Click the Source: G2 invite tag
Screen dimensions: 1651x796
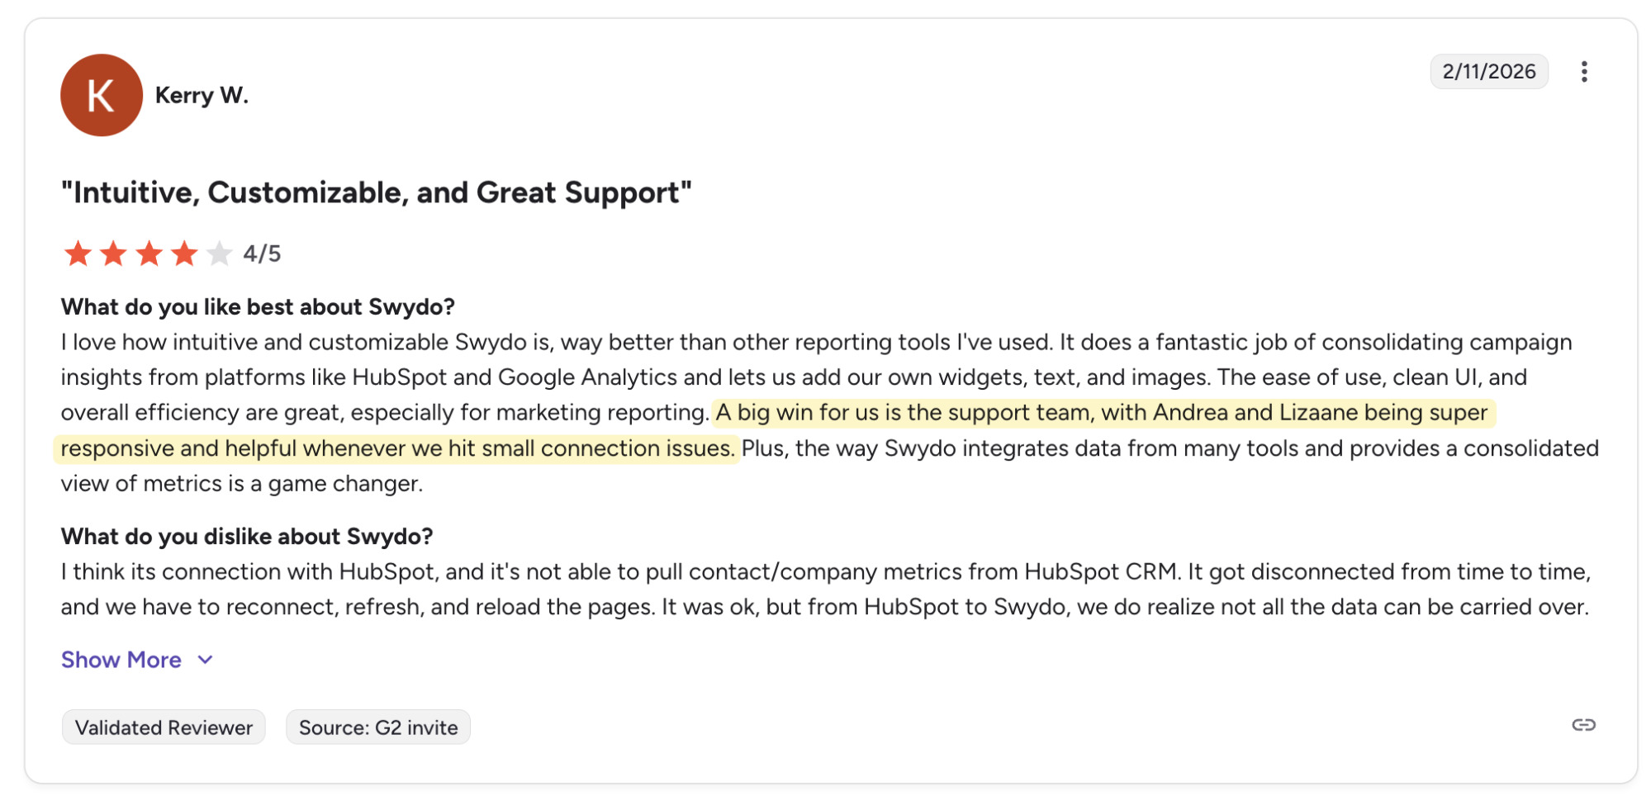[378, 727]
